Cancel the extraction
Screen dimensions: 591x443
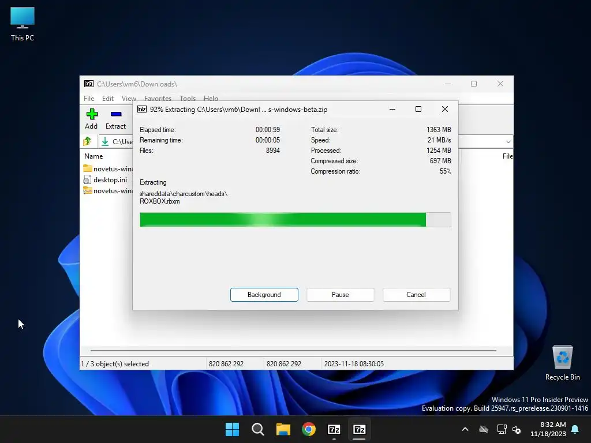[416, 295]
